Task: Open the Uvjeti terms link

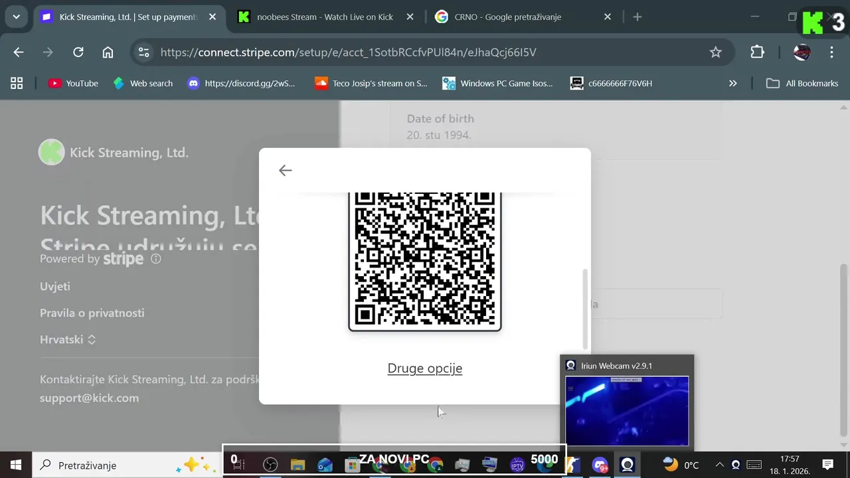Action: coord(55,286)
